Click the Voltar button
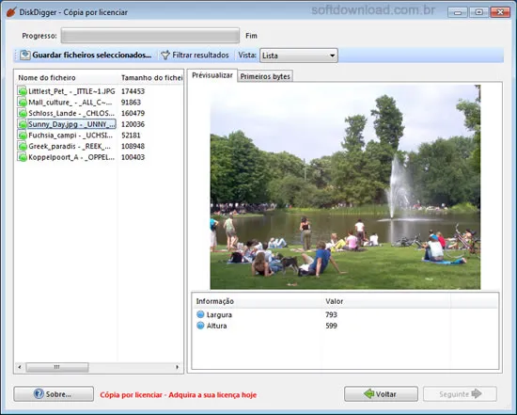517x415 pixels. point(381,394)
